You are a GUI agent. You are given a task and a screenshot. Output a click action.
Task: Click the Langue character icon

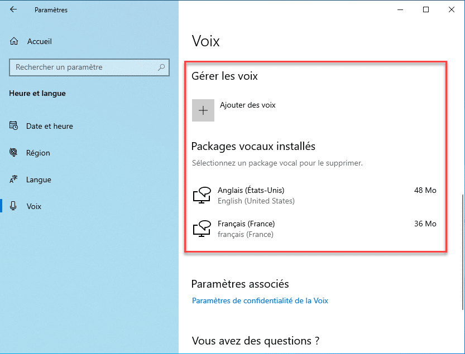14,180
